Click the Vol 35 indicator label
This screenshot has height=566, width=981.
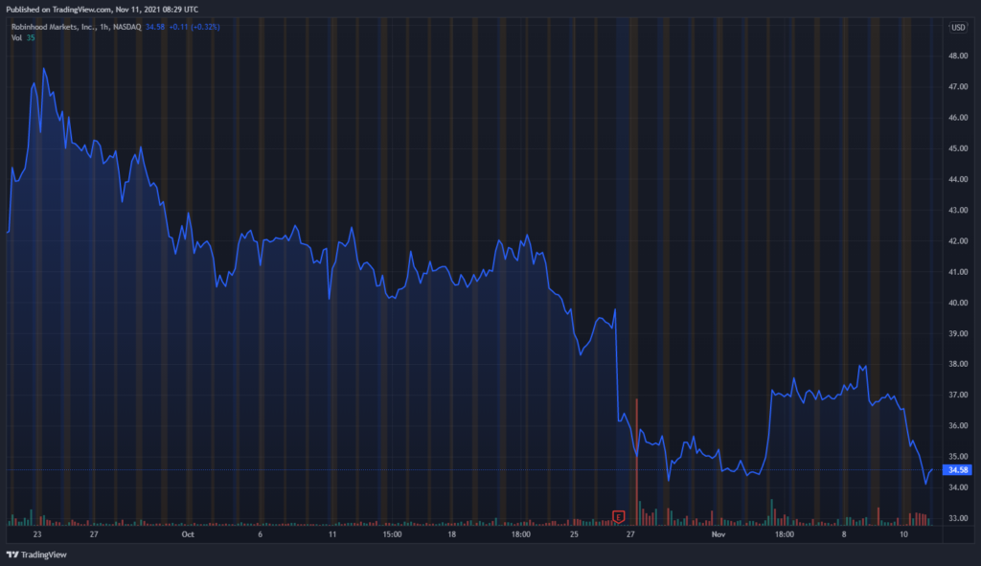(23, 37)
